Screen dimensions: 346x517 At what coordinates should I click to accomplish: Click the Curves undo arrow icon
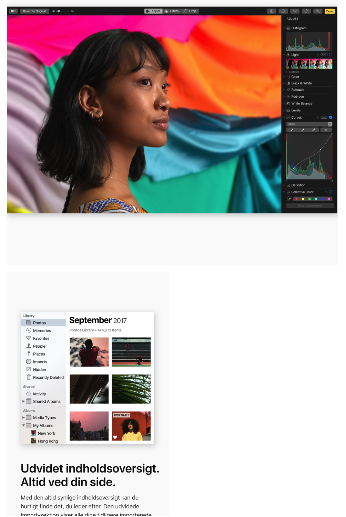(x=318, y=117)
